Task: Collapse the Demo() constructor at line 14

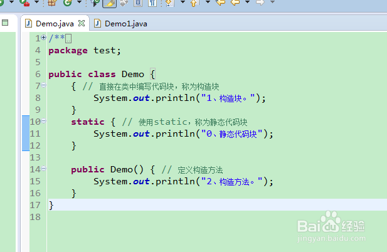Action: click(x=44, y=169)
